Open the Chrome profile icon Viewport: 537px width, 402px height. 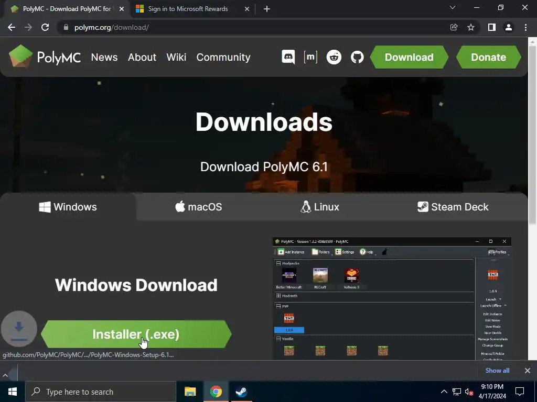(x=509, y=27)
